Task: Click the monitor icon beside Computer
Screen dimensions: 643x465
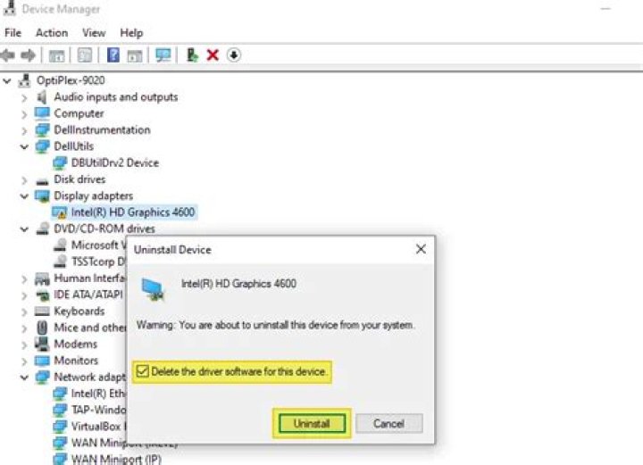Action: (x=42, y=113)
